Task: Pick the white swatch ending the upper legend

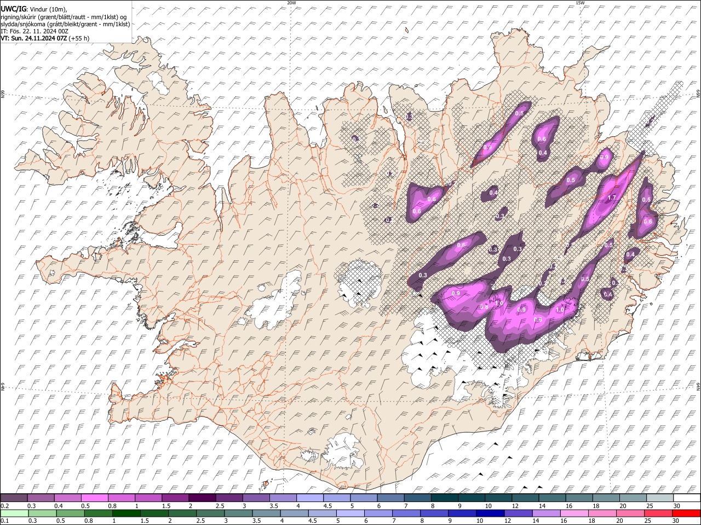Action: pos(687,498)
